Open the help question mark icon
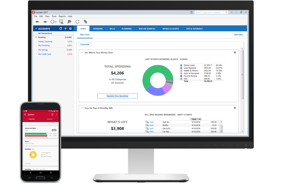282x184 pixels. (191, 12)
